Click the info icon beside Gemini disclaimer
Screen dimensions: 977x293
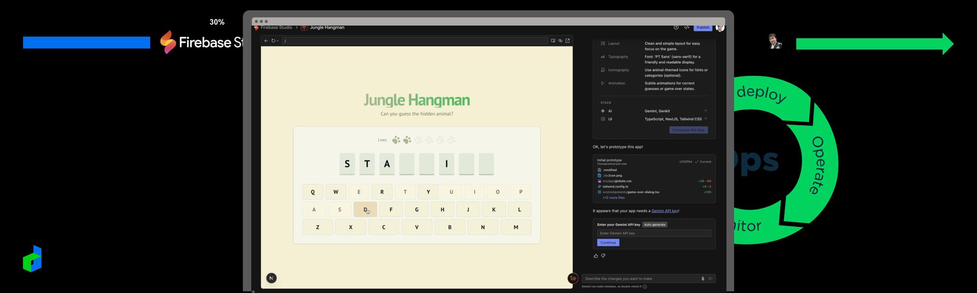point(645,286)
